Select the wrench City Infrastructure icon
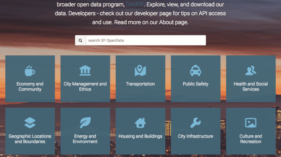Screen dimensions: 281x157 tap(196, 123)
